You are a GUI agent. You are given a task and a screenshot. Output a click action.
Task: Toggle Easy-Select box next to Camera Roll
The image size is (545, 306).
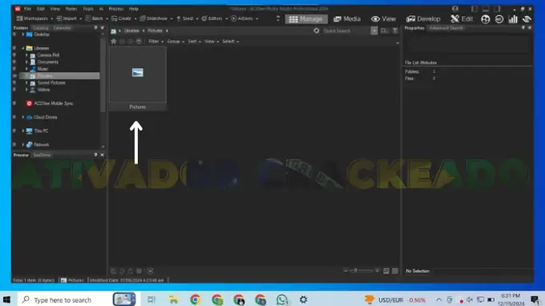click(14, 55)
